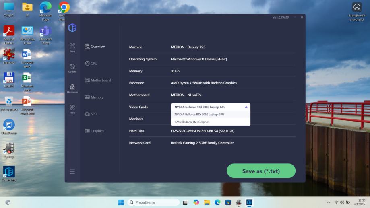Image resolution: width=370 pixels, height=208 pixels.
Task: Open Microsoft Word desktop shortcut
Action: click(x=27, y=58)
